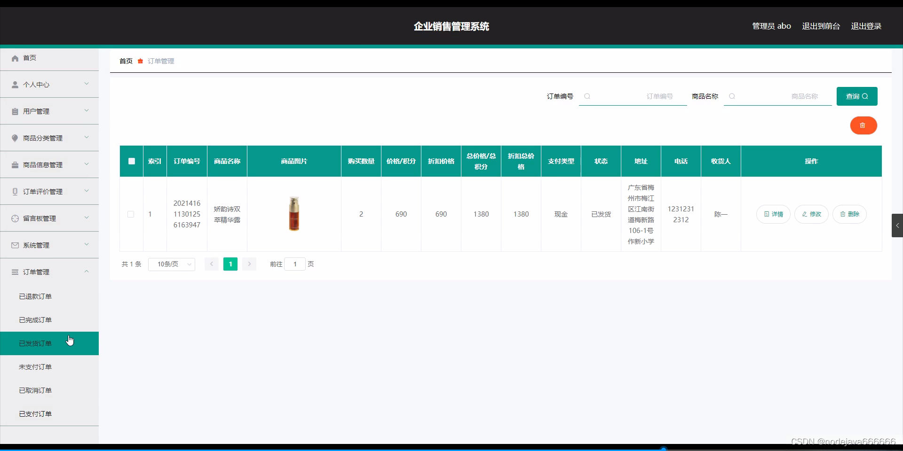Collapse the 订单管理 menu chevron
The image size is (903, 451).
pyautogui.click(x=87, y=272)
